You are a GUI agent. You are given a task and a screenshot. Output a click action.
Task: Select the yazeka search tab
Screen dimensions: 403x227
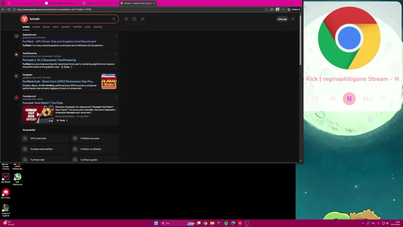(36, 27)
